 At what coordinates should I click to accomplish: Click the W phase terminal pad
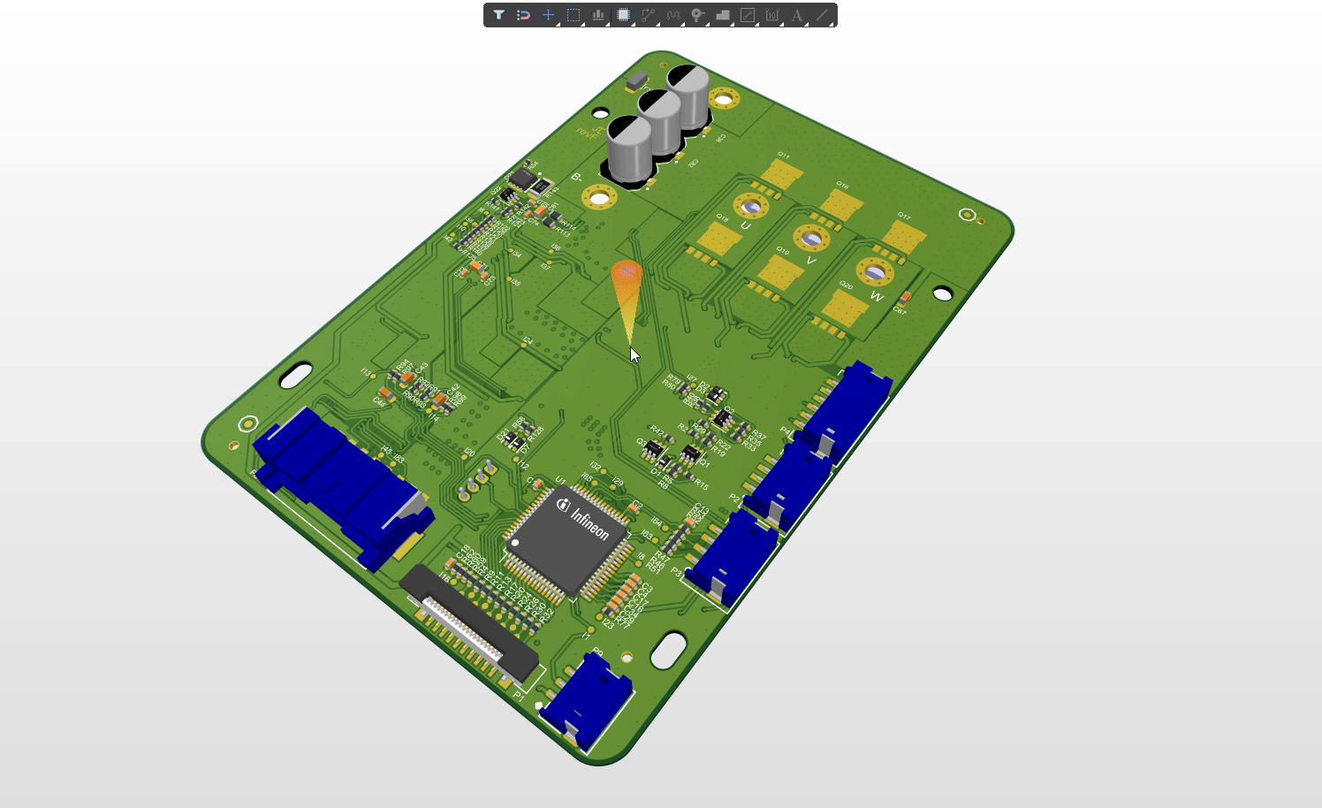(875, 272)
